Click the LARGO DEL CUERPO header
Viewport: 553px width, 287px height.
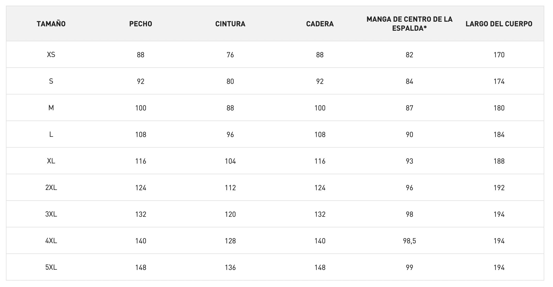[499, 24]
